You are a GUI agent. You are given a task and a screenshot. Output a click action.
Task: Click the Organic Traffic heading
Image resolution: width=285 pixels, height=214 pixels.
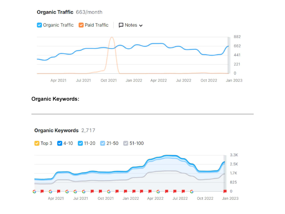(x=55, y=12)
